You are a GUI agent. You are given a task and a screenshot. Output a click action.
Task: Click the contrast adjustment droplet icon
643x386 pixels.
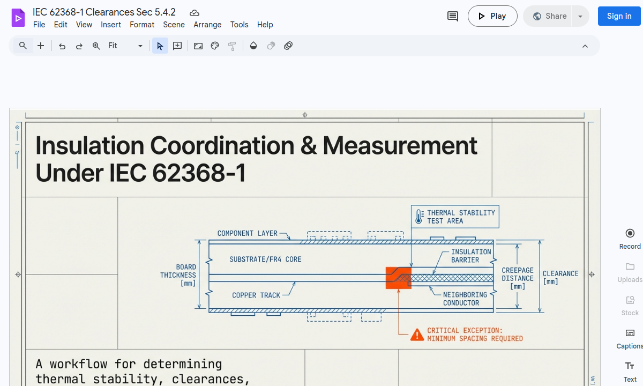pyautogui.click(x=253, y=46)
